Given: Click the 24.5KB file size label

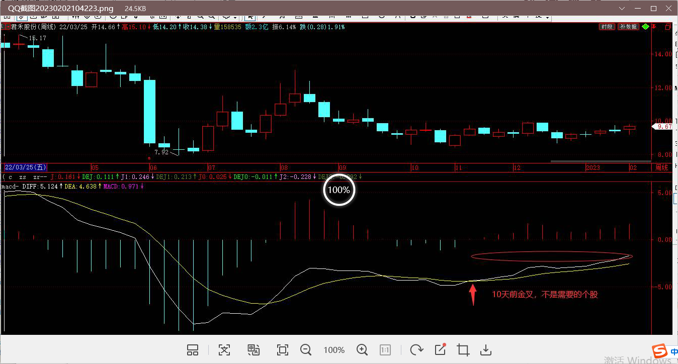Looking at the screenshot, I should 135,9.
